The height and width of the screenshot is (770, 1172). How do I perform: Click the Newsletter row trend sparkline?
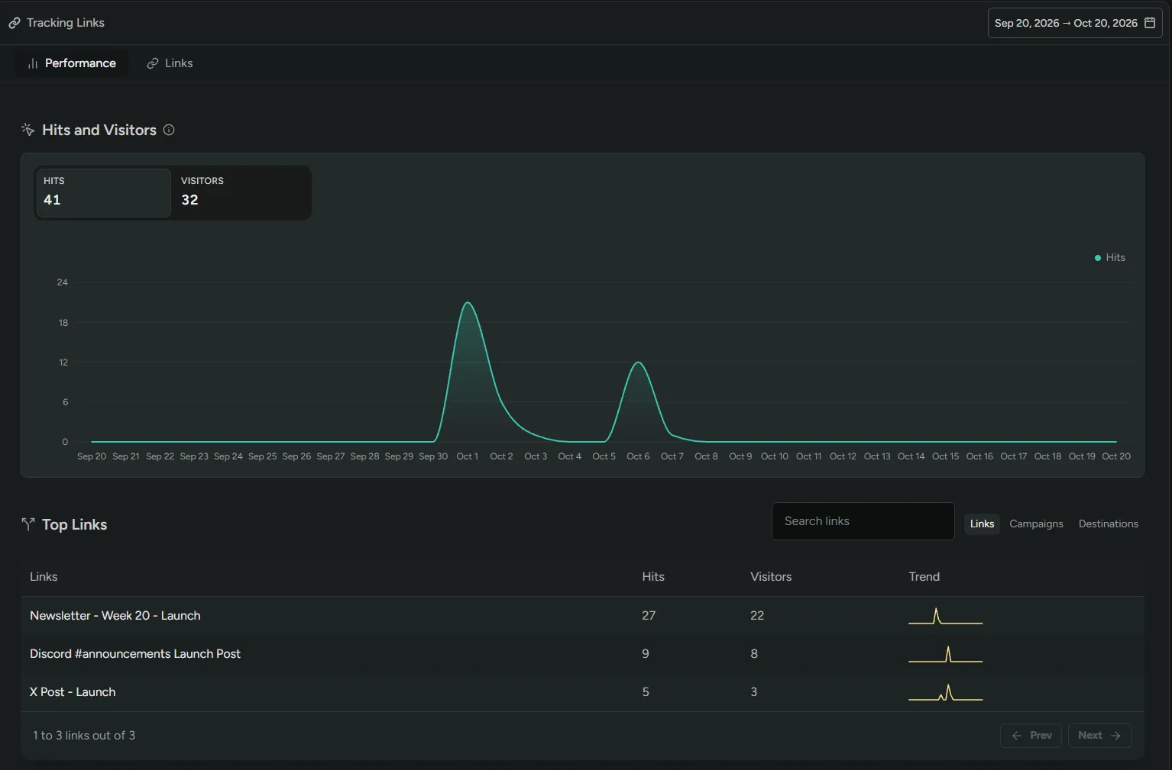point(945,616)
